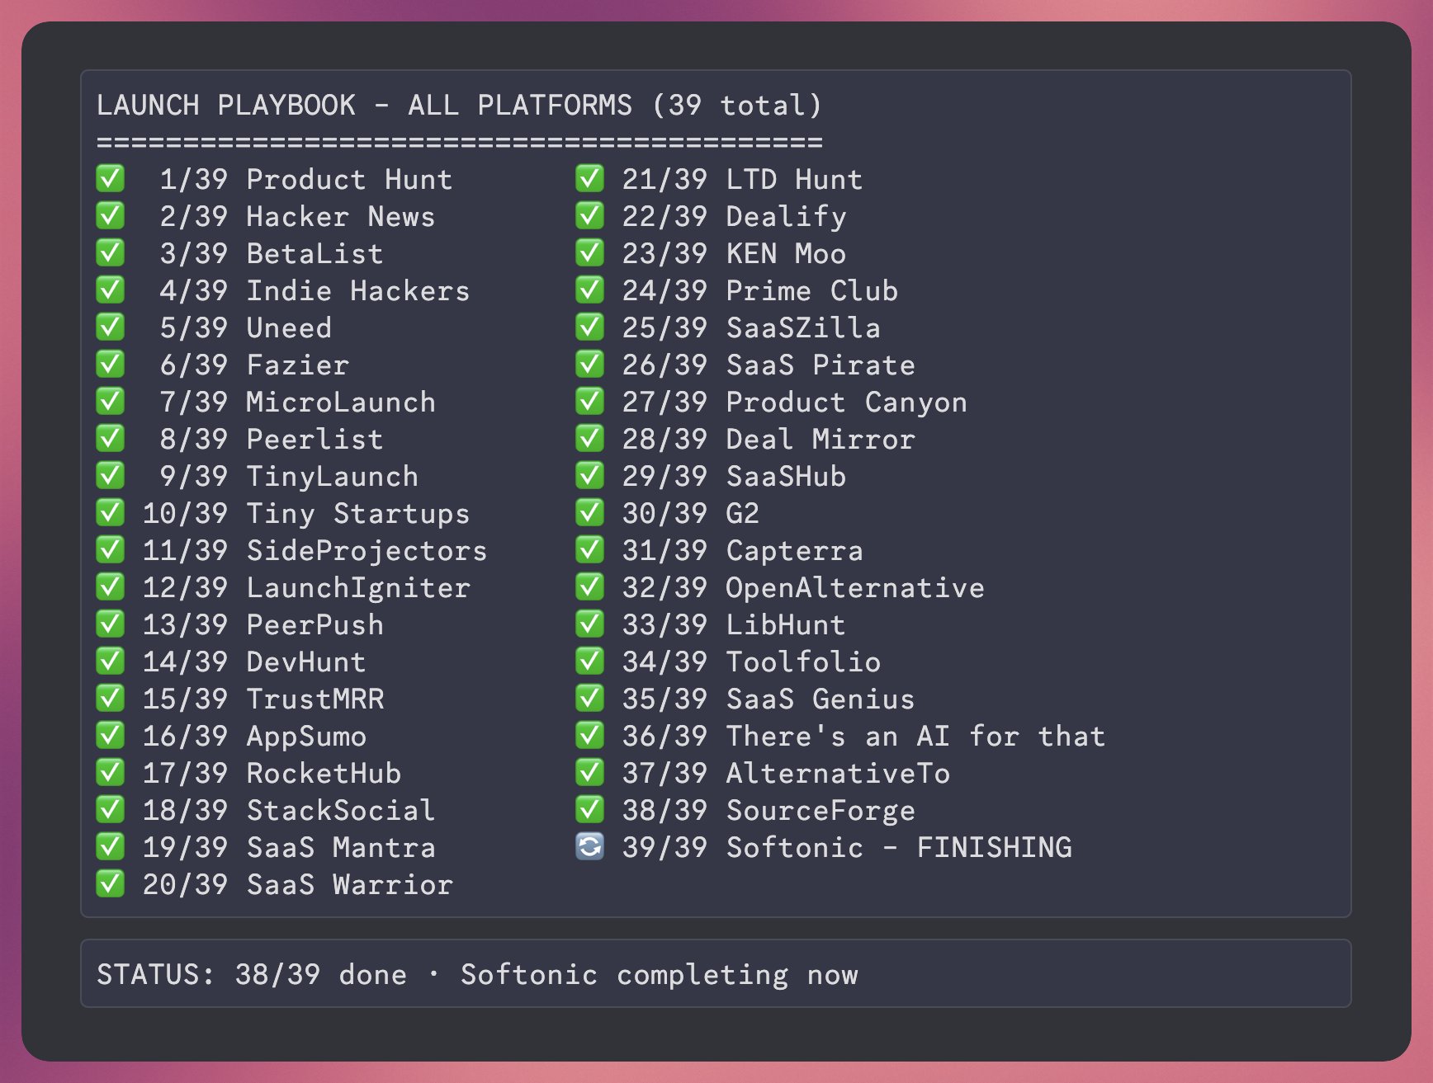The image size is (1433, 1083).
Task: Click the "34/39 Toolfolio" row text
Action: [x=751, y=662]
